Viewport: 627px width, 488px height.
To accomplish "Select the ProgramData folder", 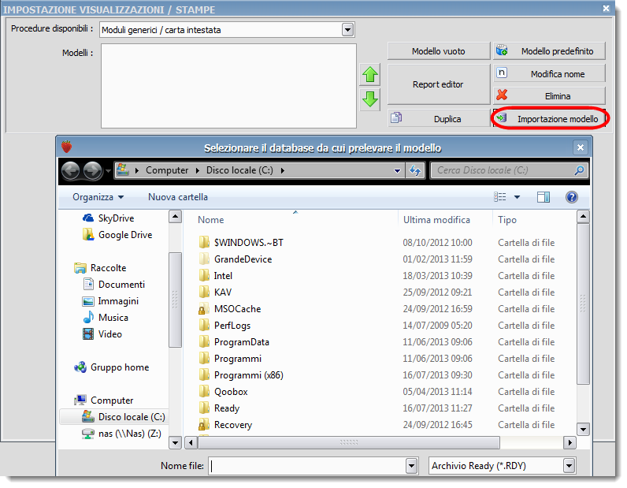I will click(242, 342).
